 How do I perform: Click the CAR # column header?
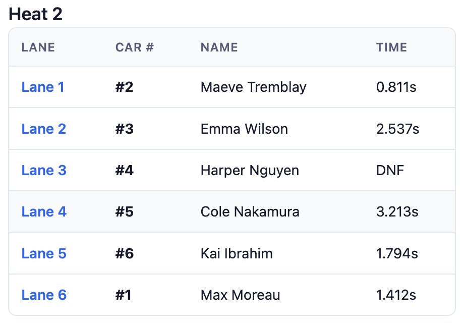133,47
